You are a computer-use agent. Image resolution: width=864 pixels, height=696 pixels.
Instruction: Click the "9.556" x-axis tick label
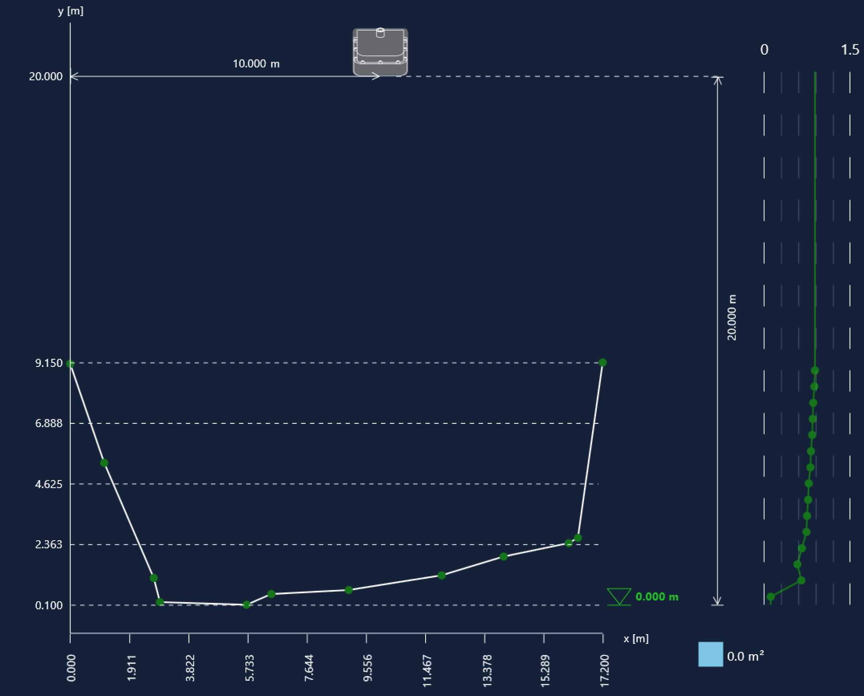(x=367, y=668)
